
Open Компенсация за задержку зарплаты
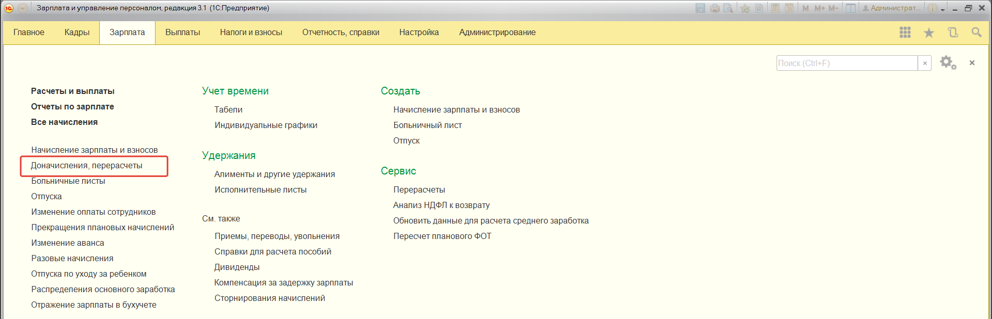(x=284, y=282)
